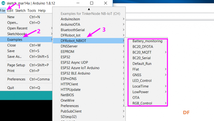Expand the RGB_Control example submenu
This screenshot has width=214, height=121.
coord(147,103)
